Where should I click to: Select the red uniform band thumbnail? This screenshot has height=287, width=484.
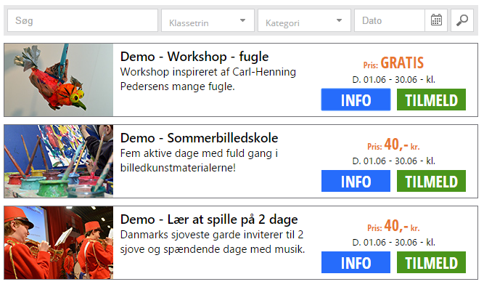coord(59,243)
